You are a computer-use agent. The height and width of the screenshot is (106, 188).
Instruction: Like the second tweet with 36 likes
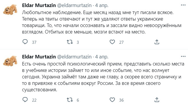pos(112,100)
